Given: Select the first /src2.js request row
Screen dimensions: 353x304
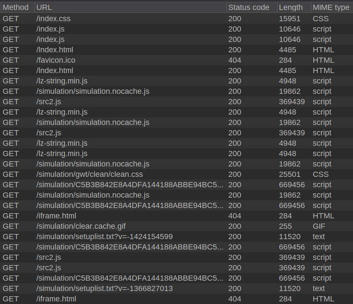Looking at the screenshot, I should 49,102.
